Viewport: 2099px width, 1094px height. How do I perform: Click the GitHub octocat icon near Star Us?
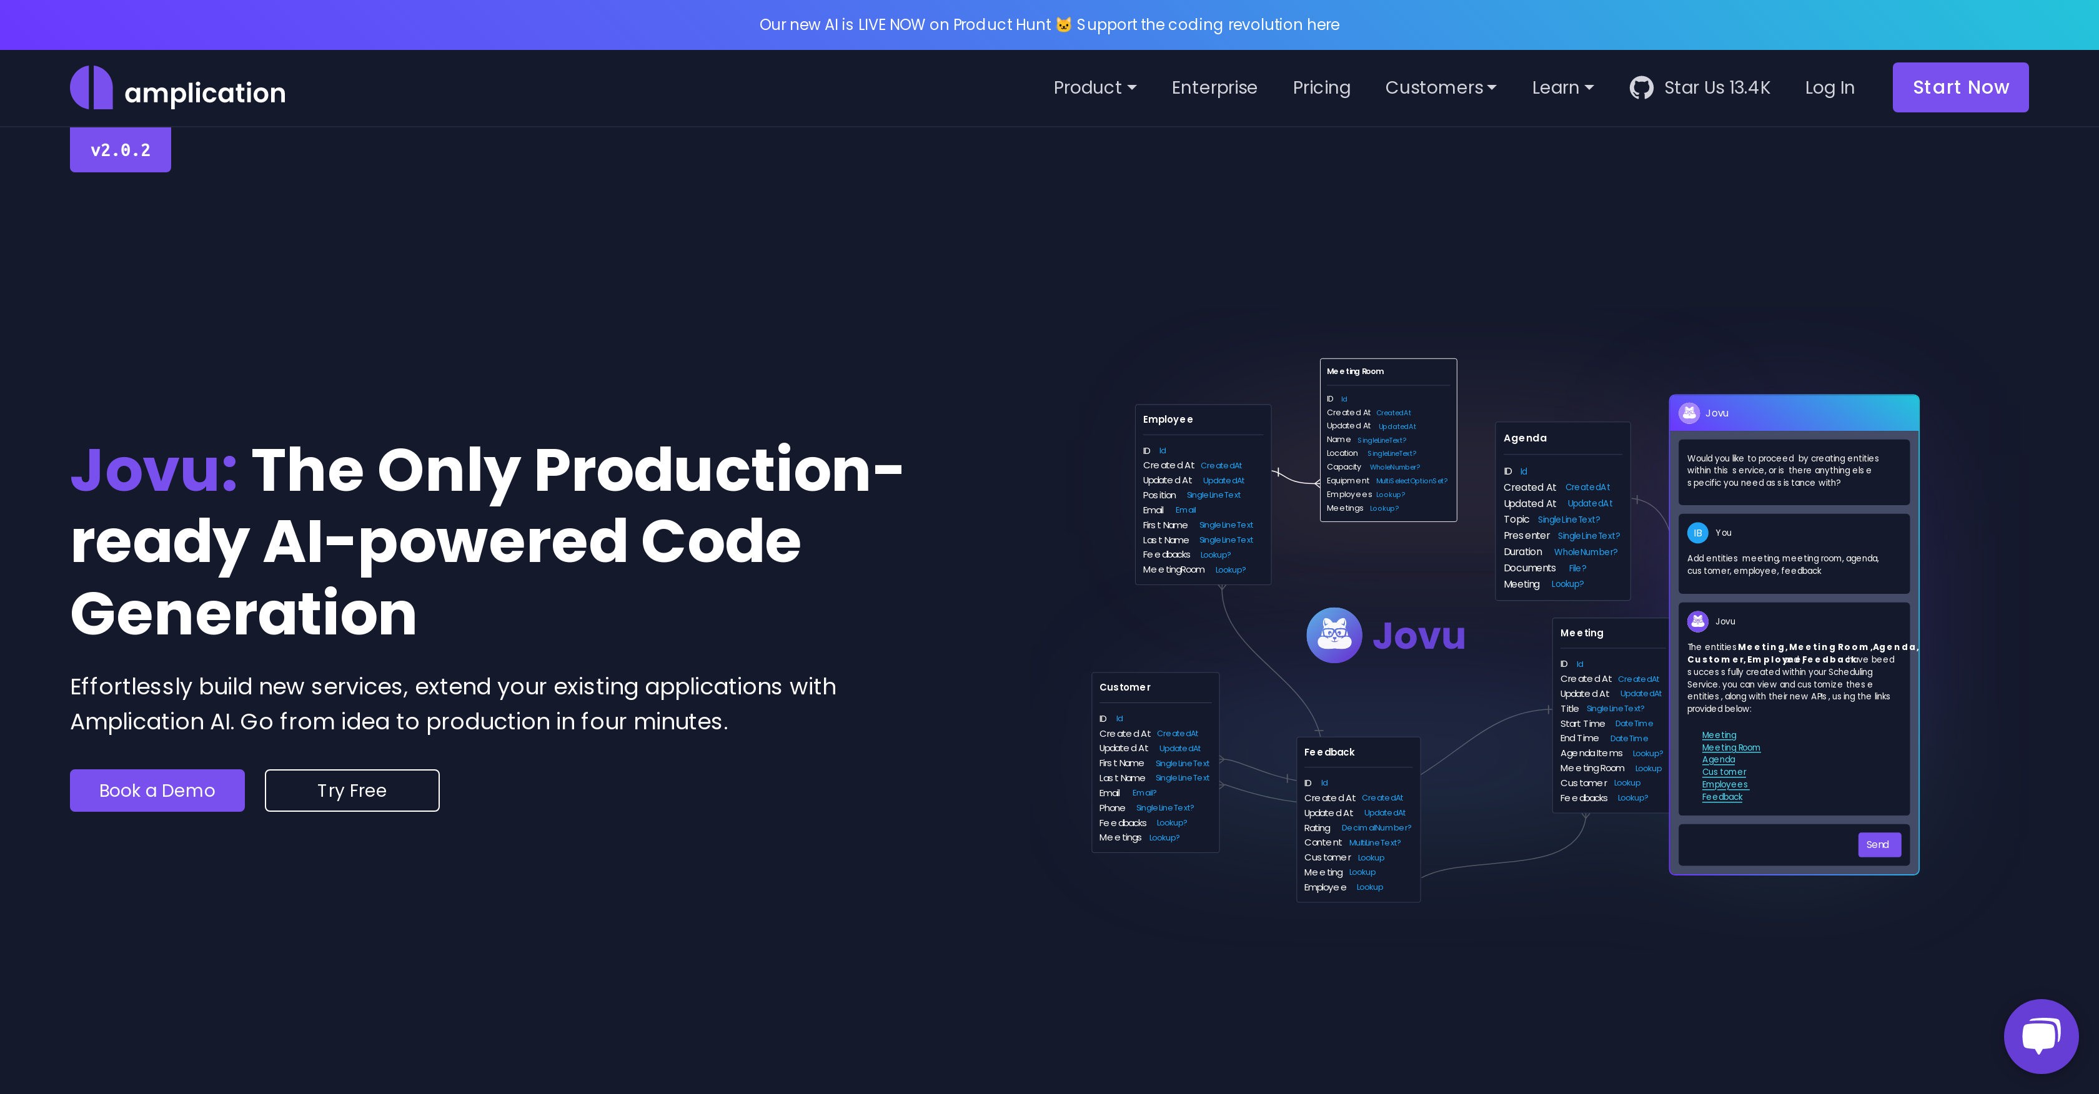pyautogui.click(x=1642, y=87)
